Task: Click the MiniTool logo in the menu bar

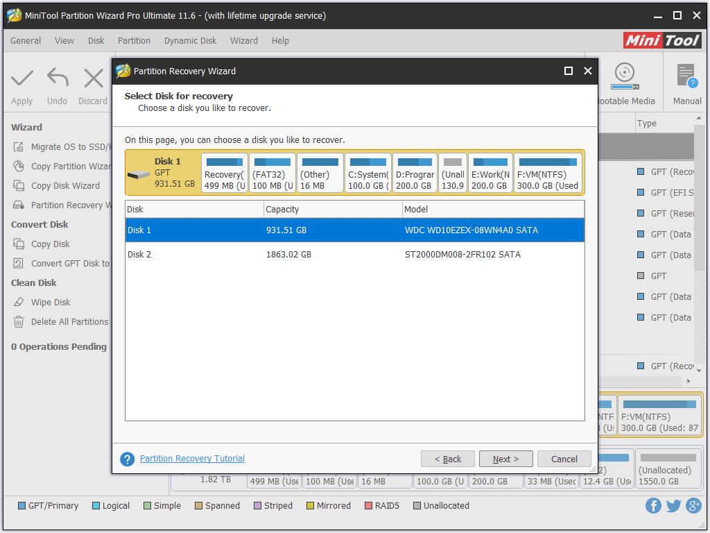Action: pyautogui.click(x=662, y=40)
